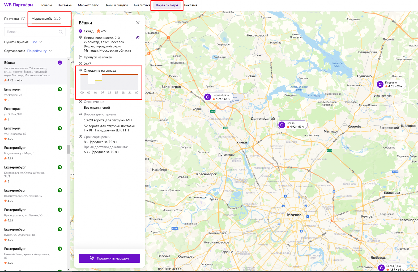Screen dimensions: 418x272
Task: Click the star rating icon in Вёшки panel
Action: point(99,31)
